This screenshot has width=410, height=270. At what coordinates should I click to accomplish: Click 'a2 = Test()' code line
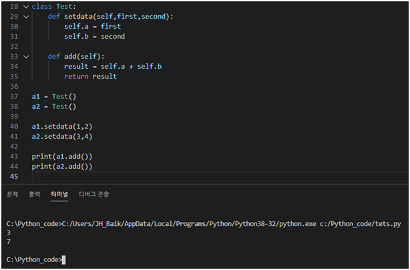54,107
